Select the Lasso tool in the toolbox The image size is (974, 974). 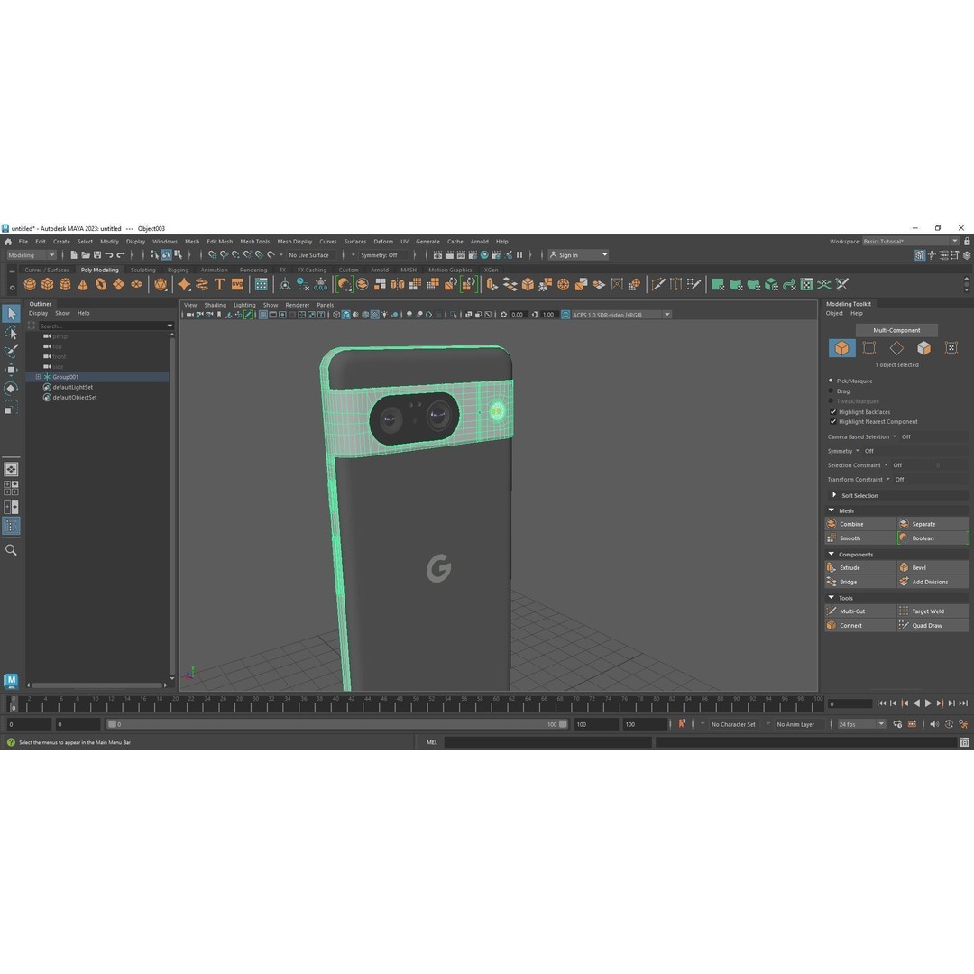[x=11, y=333]
